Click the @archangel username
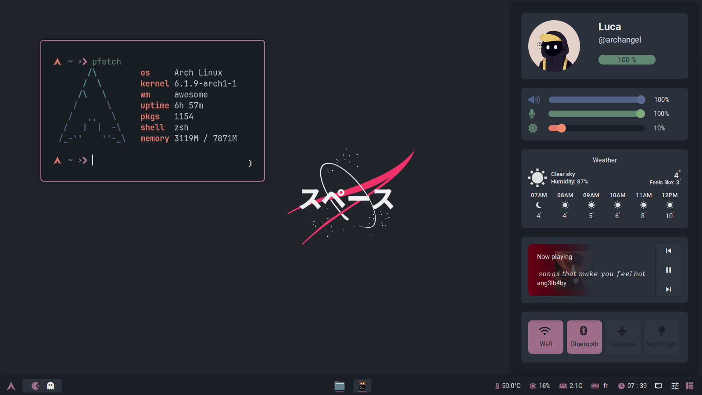The height and width of the screenshot is (395, 702). pyautogui.click(x=620, y=40)
